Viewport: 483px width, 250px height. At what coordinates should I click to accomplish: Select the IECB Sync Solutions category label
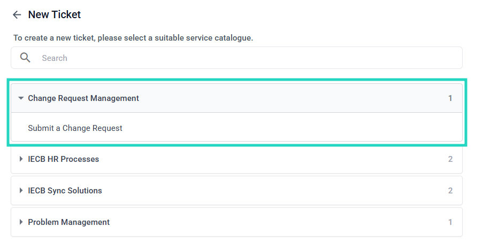point(65,191)
